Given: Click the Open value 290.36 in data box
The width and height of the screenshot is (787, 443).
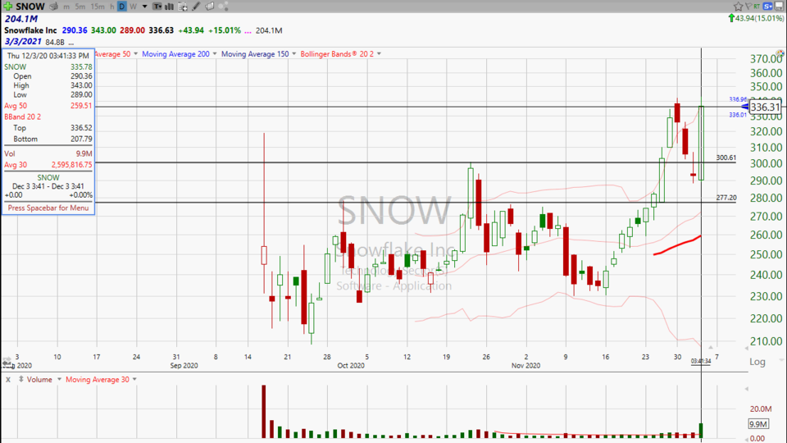Looking at the screenshot, I should click(81, 75).
